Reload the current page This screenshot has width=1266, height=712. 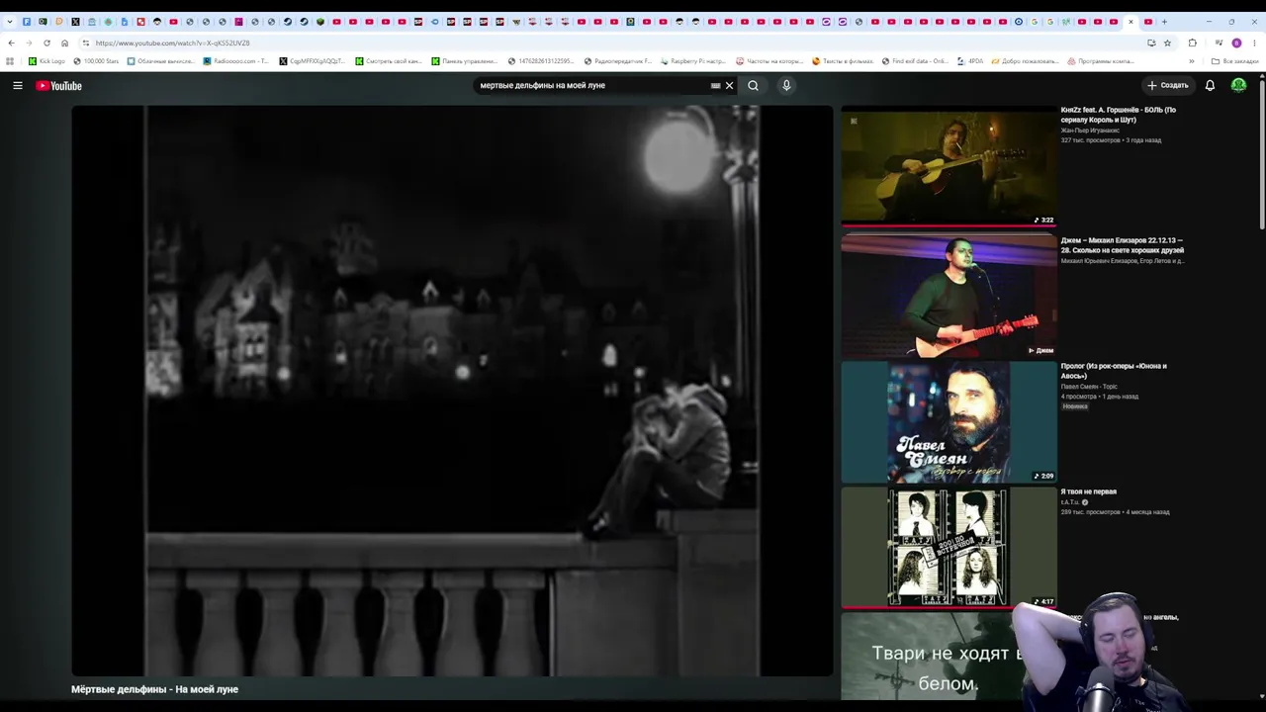[x=46, y=43]
